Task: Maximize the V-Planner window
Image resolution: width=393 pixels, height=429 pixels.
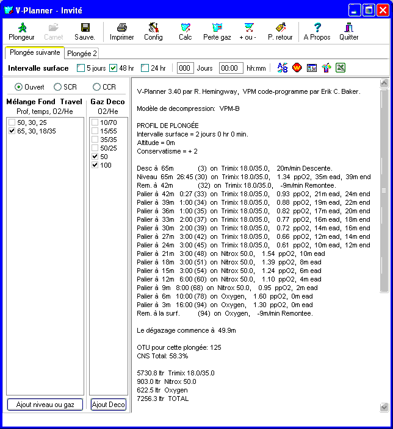Action: pos(369,10)
